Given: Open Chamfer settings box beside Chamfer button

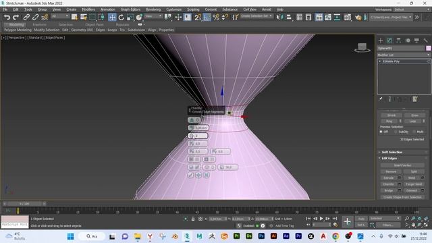Looking at the screenshot, I should [x=400, y=184].
